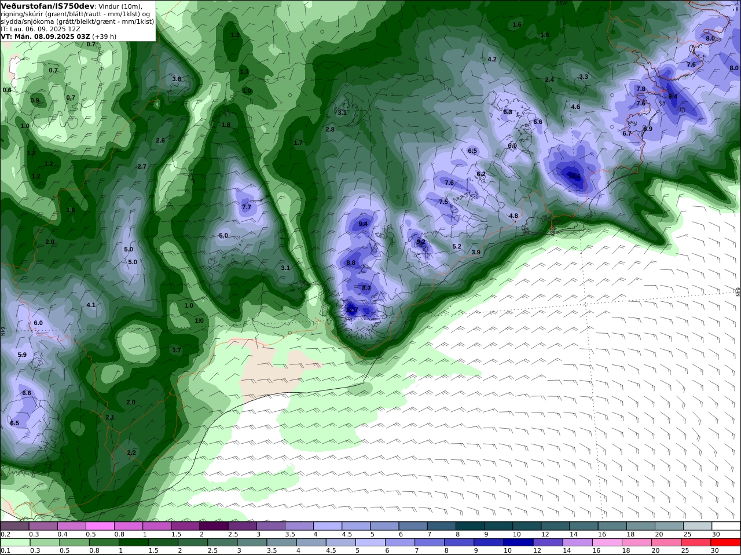Click the 'VT: Mán. 08.09.2025 03Z' valid time

[x=45, y=36]
